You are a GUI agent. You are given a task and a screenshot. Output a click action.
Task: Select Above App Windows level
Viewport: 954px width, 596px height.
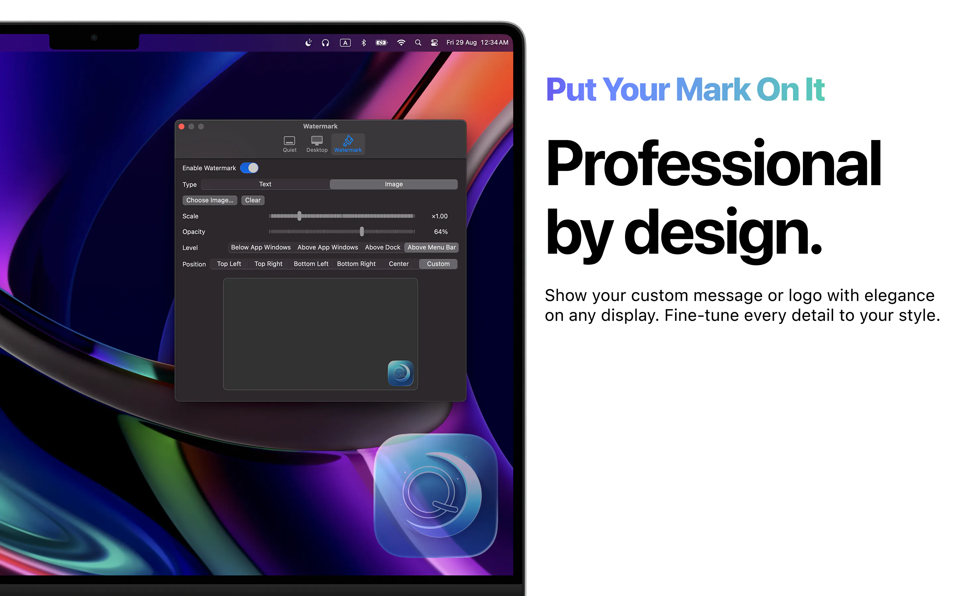tap(328, 248)
